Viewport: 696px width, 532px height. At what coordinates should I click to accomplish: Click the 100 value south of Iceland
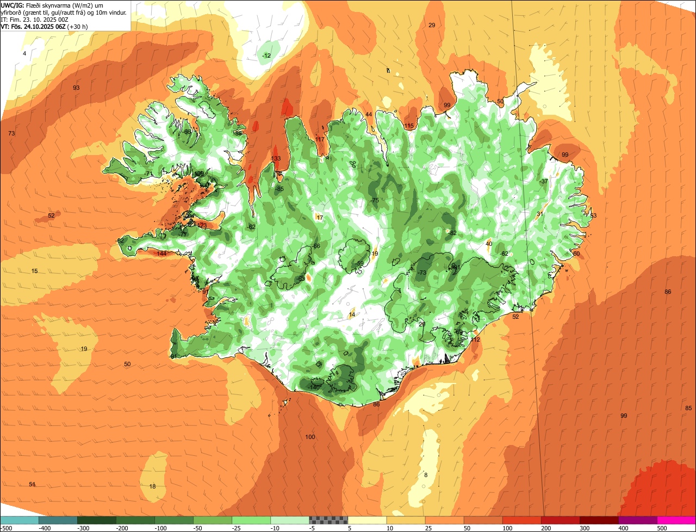point(310,437)
